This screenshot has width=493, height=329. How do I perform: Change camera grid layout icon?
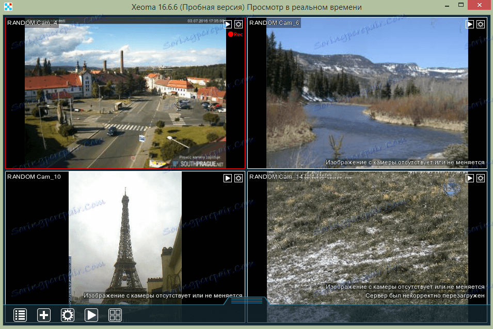pyautogui.click(x=115, y=315)
